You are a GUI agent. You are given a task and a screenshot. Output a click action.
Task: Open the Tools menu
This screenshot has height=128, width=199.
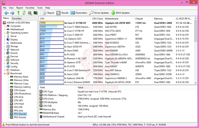coord(40,8)
